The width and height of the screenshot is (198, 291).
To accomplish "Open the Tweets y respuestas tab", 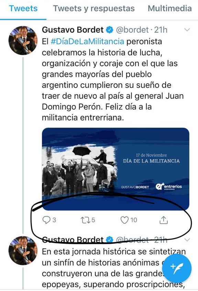I will (x=94, y=9).
